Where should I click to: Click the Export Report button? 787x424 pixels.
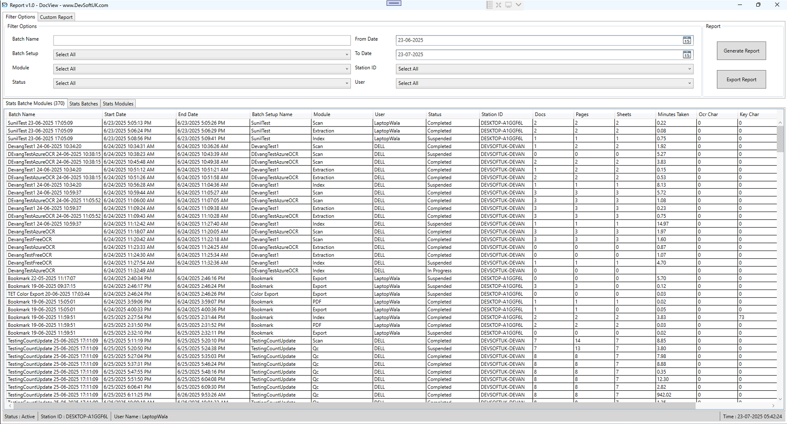click(x=741, y=80)
